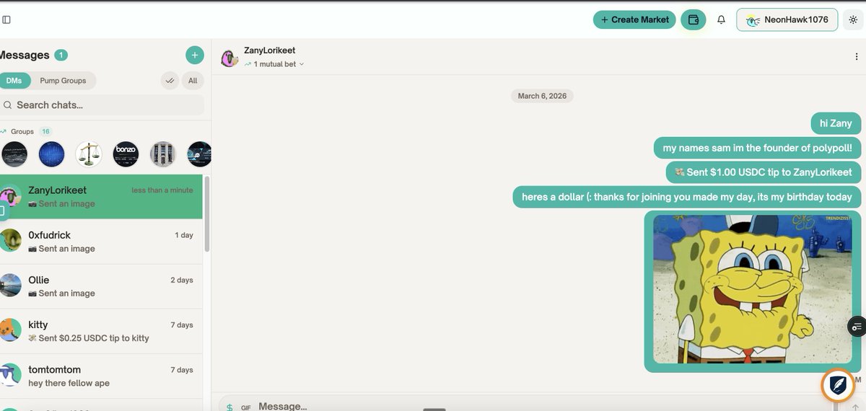The image size is (866, 411).
Task: Click the March 6, 2026 date label
Action: pyautogui.click(x=543, y=96)
